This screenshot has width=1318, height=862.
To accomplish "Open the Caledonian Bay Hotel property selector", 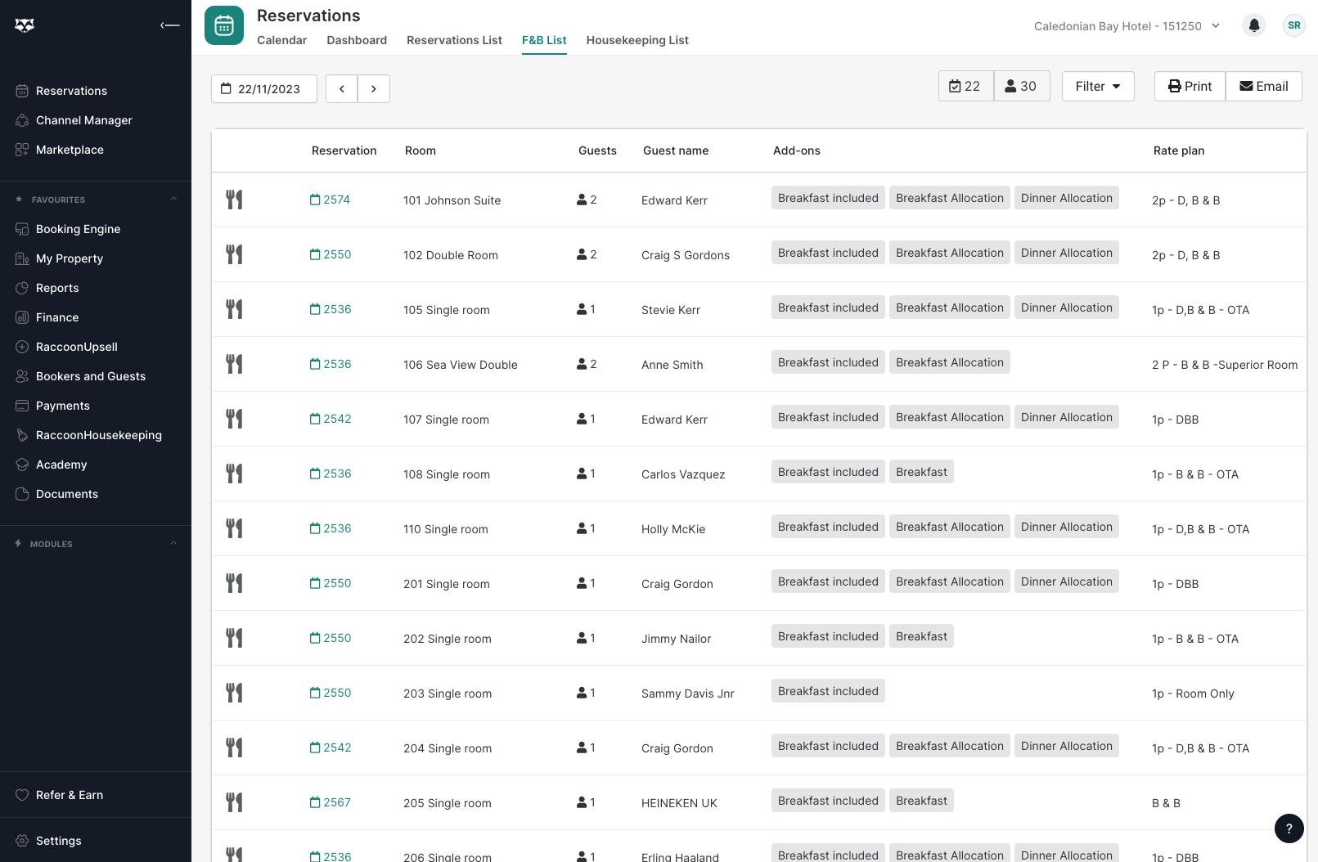I will [x=1127, y=26].
